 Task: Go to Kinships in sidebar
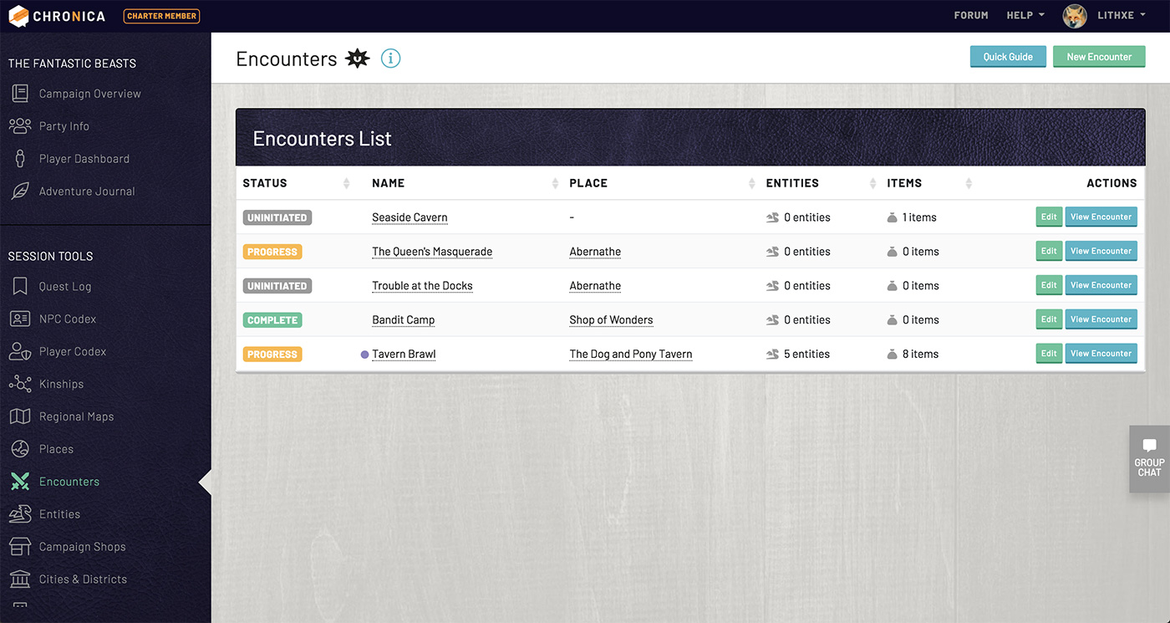pyautogui.click(x=61, y=385)
